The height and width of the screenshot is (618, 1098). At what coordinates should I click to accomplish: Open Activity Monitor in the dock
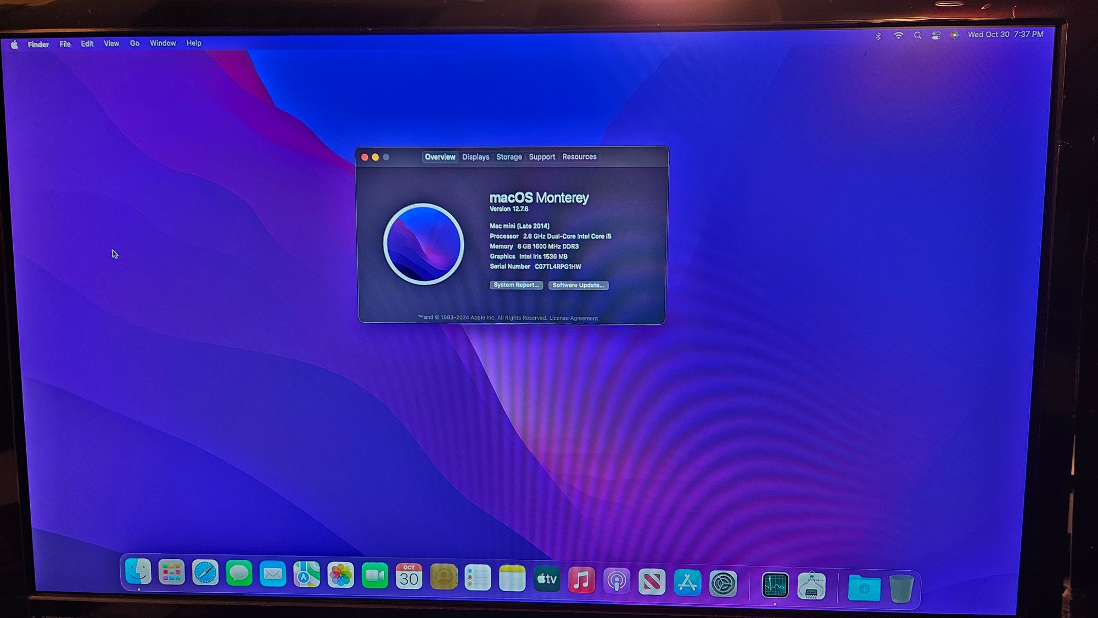(x=775, y=585)
